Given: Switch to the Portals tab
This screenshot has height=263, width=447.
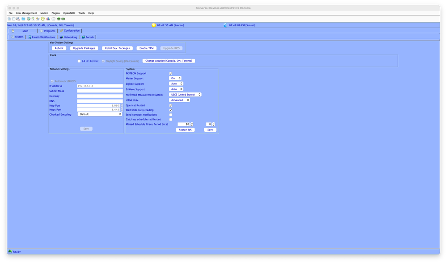Looking at the screenshot, I should pyautogui.click(x=88, y=37).
